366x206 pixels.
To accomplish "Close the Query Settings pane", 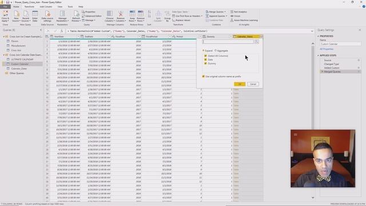I will (x=360, y=30).
